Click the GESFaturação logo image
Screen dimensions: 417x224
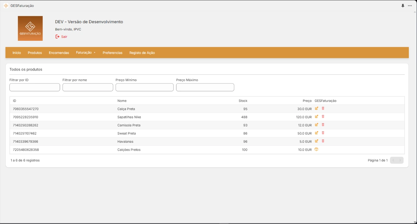point(31,28)
